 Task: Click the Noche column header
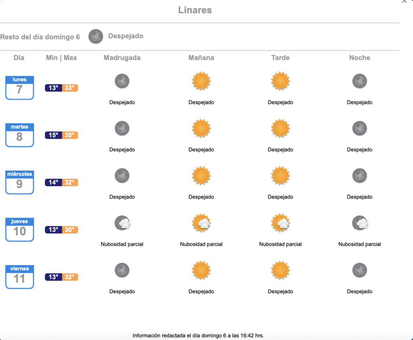pyautogui.click(x=359, y=58)
